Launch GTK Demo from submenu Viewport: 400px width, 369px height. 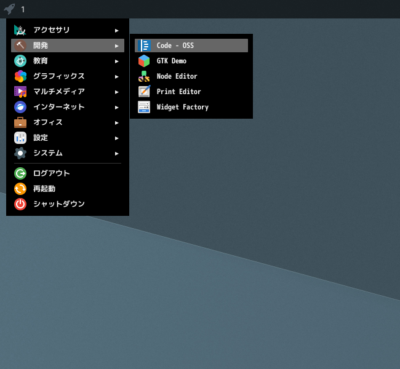pos(191,61)
